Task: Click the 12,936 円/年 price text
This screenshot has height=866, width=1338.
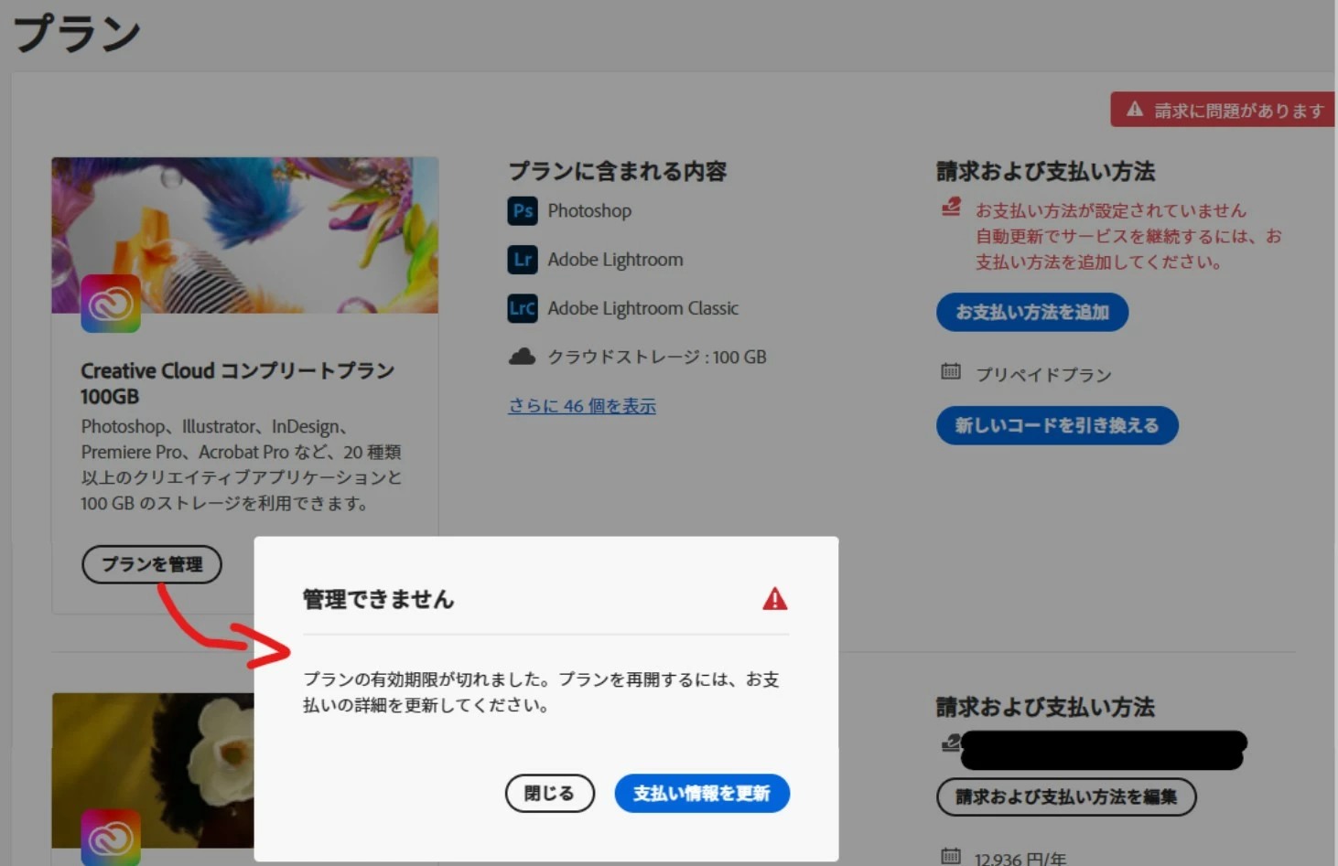Action: (1020, 858)
